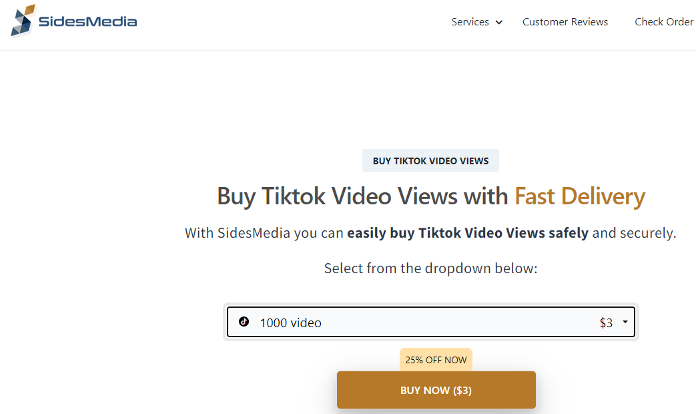Image resolution: width=696 pixels, height=414 pixels.
Task: Click the bold easily buy Tiktok Video Views safely text
Action: click(x=468, y=233)
